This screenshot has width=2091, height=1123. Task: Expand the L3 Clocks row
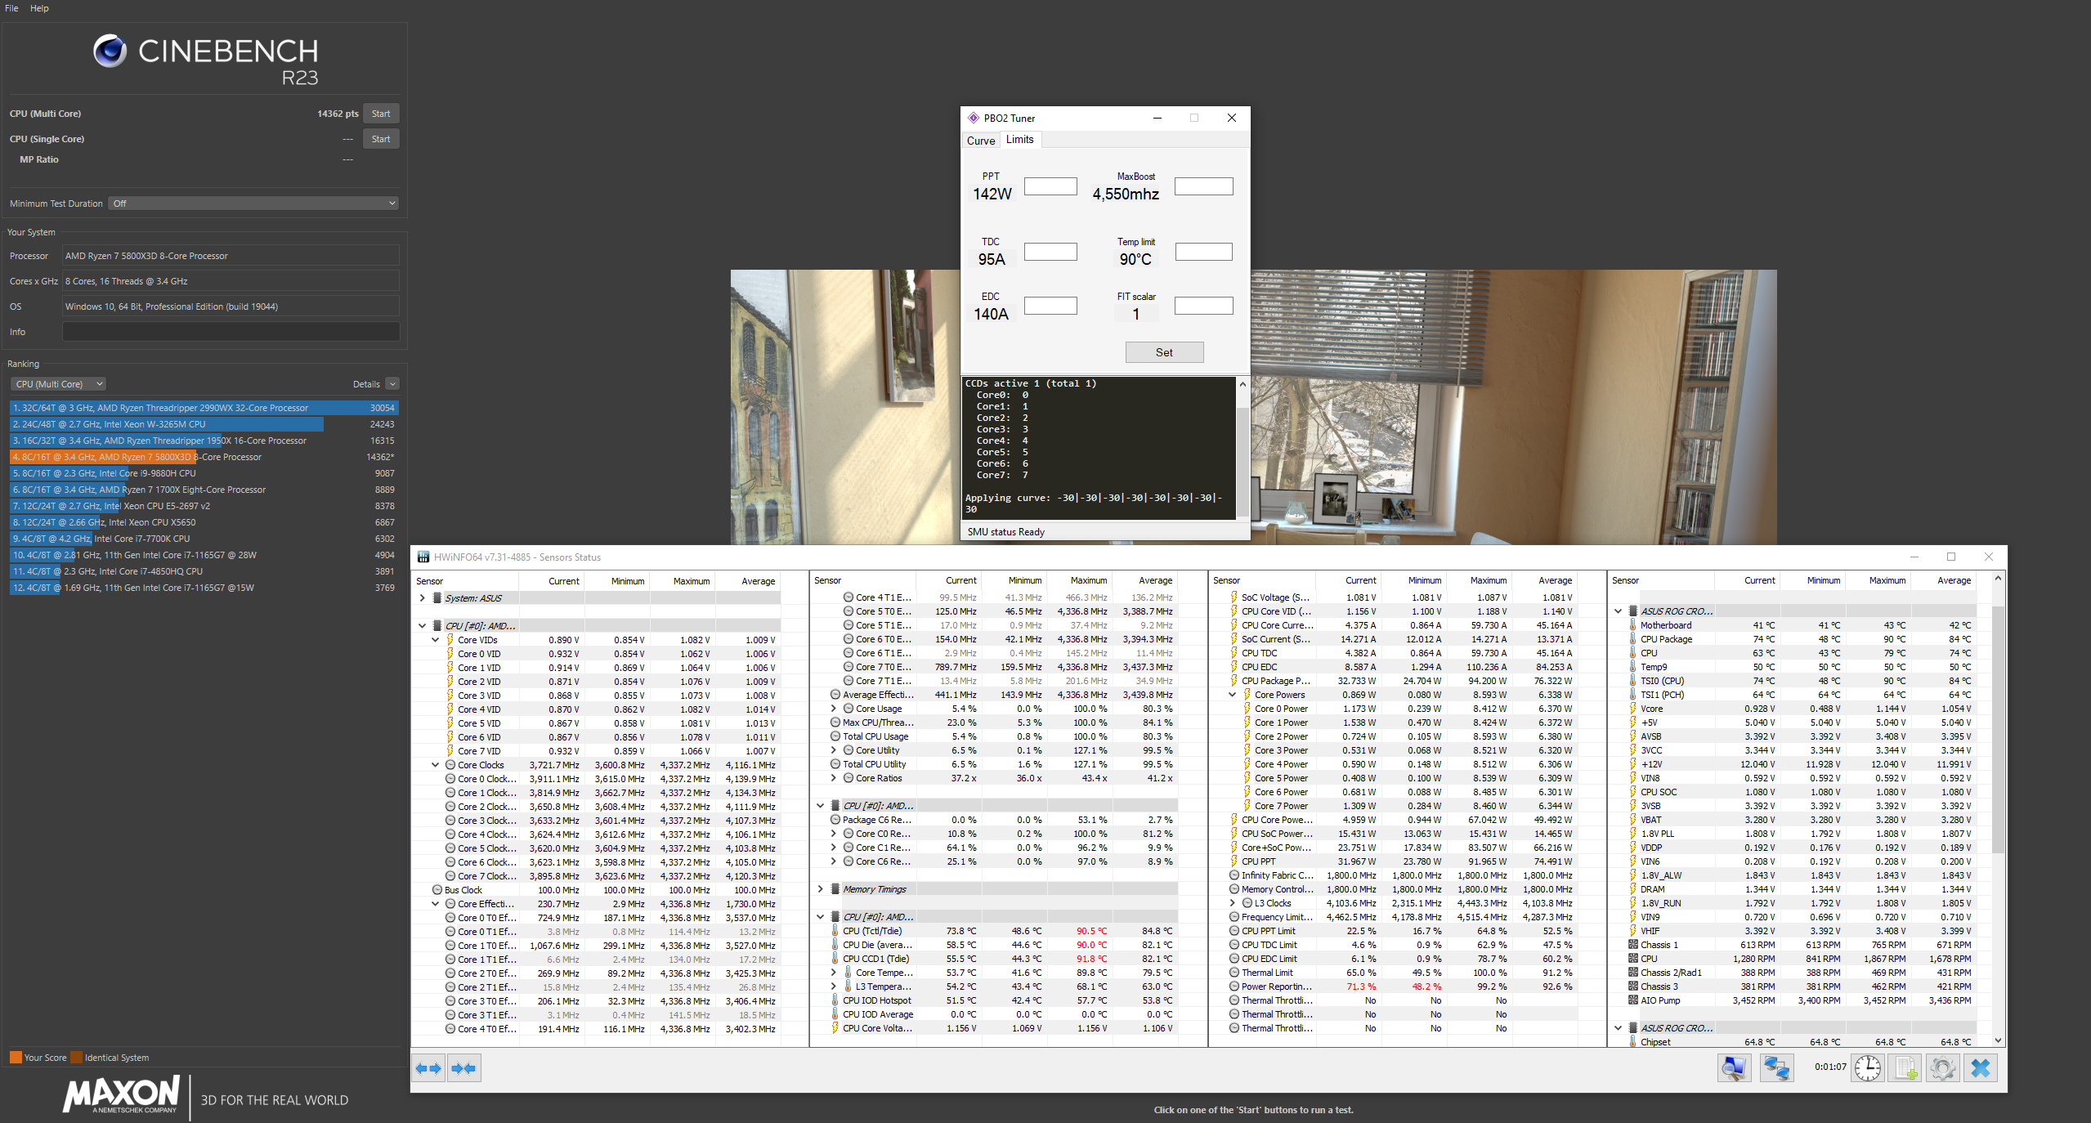(x=1233, y=903)
